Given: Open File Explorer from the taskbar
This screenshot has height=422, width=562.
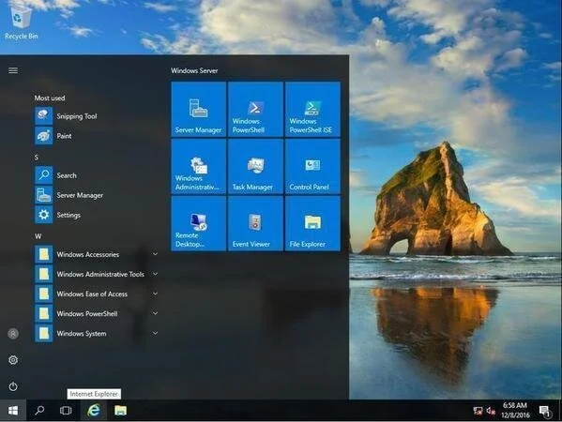Looking at the screenshot, I should (120, 410).
